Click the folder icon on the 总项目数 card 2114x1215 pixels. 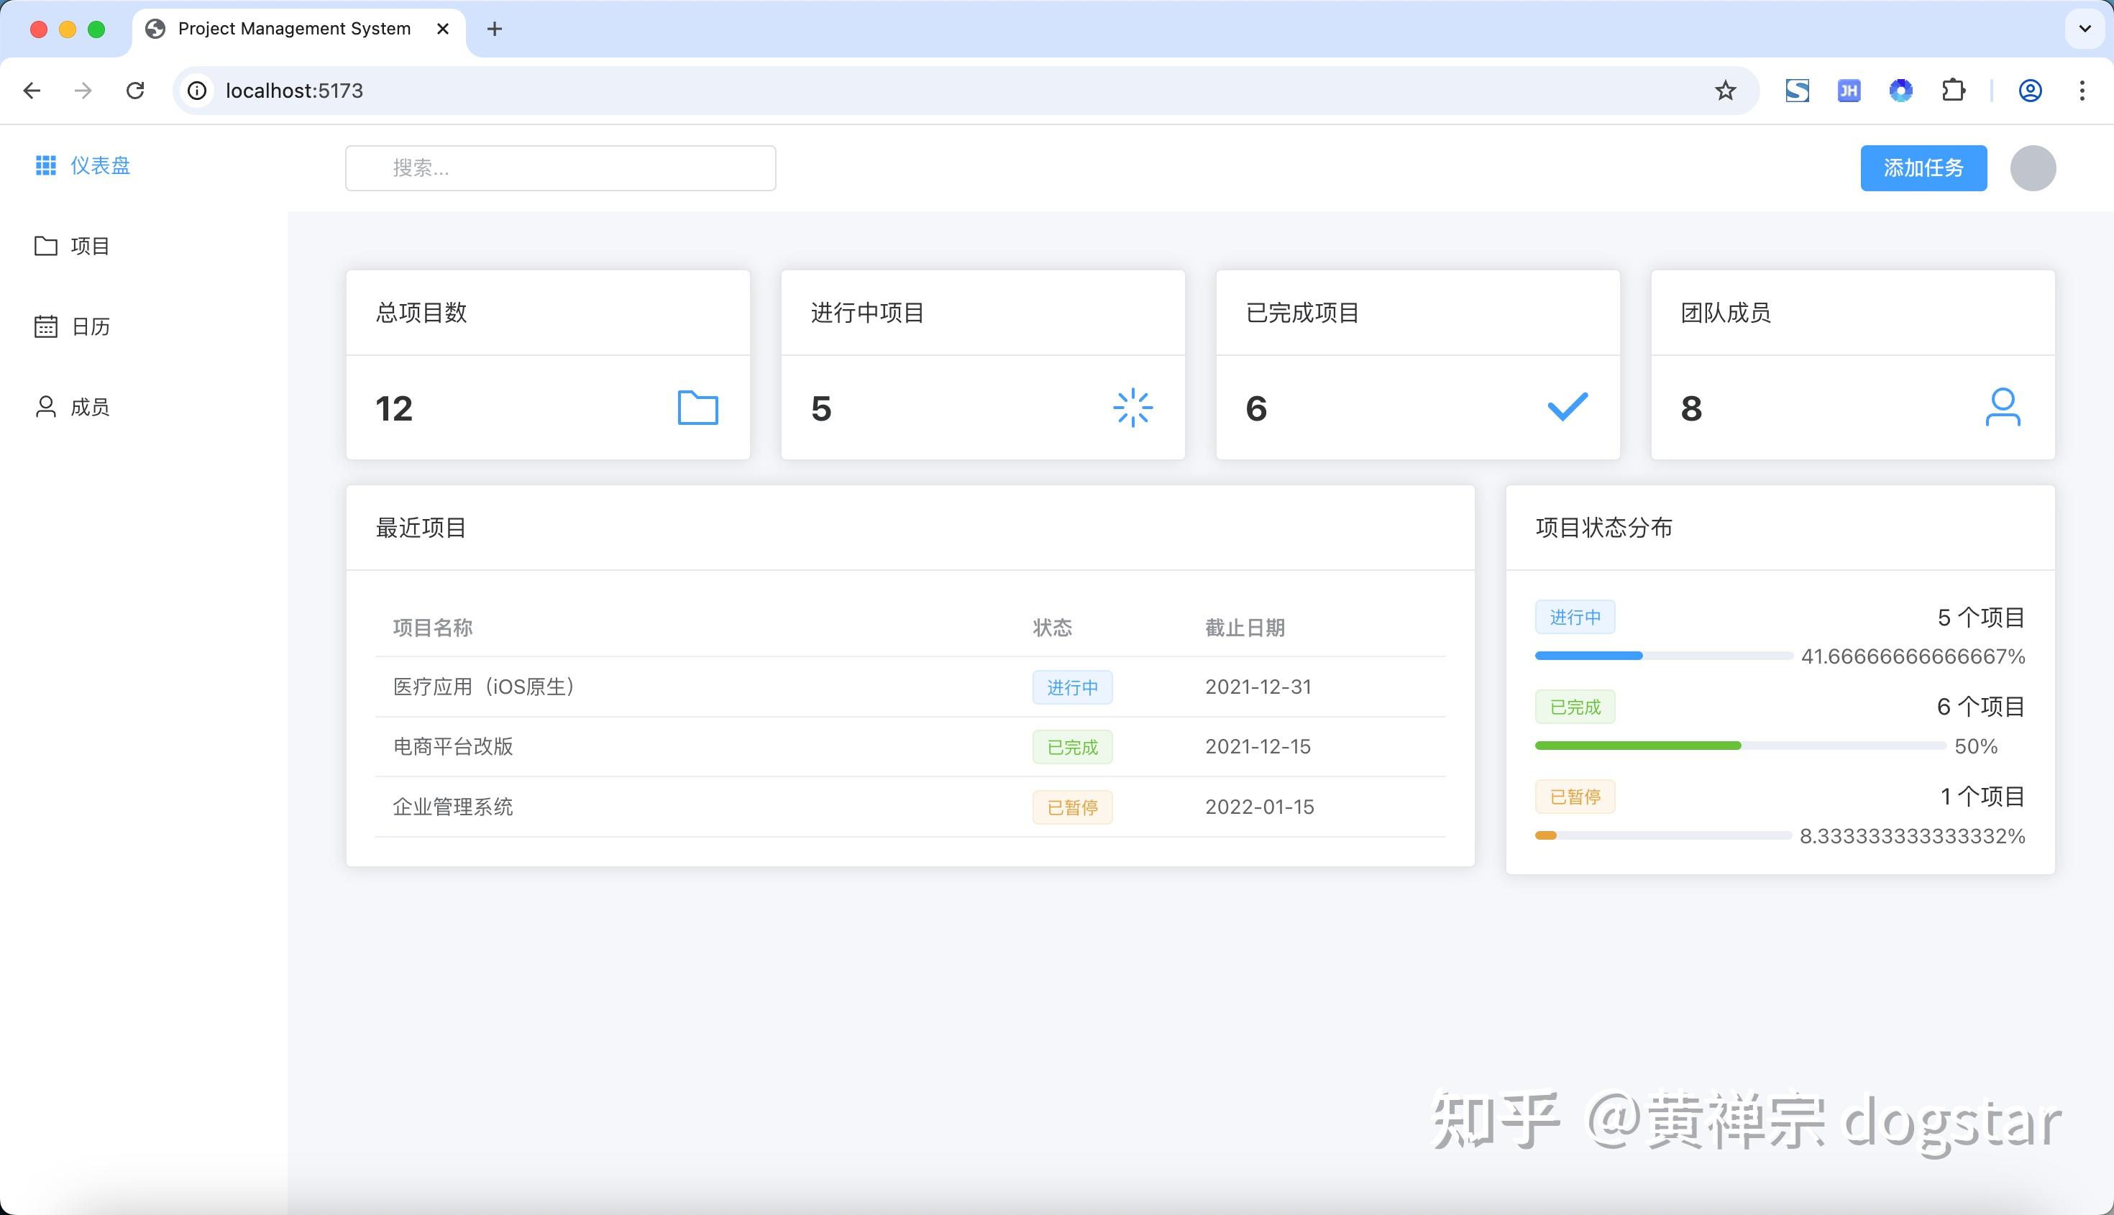697,407
